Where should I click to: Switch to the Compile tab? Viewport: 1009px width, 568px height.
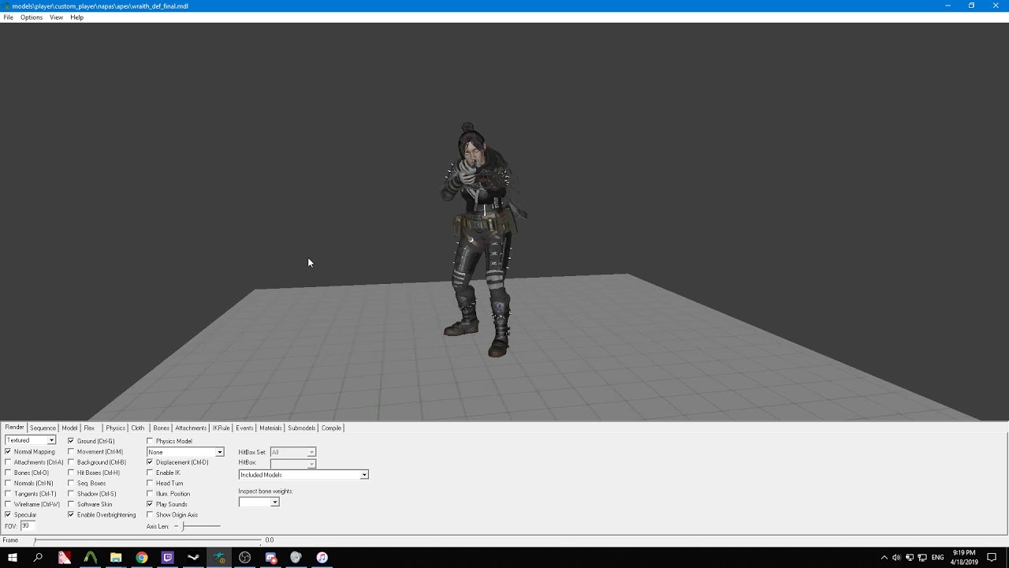coord(332,428)
